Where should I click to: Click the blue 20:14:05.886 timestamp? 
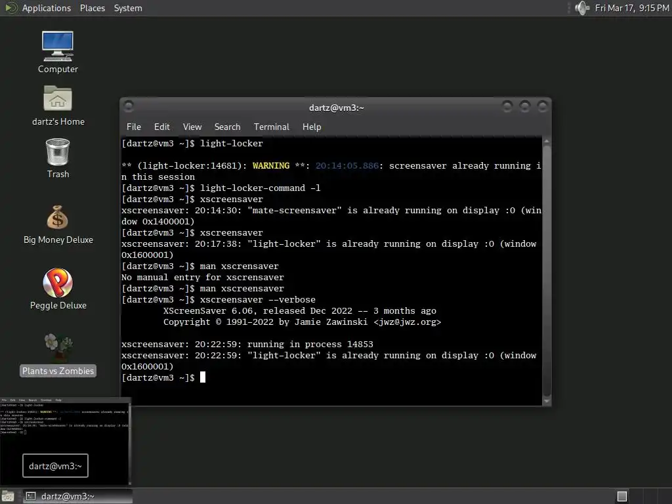[x=347, y=166]
